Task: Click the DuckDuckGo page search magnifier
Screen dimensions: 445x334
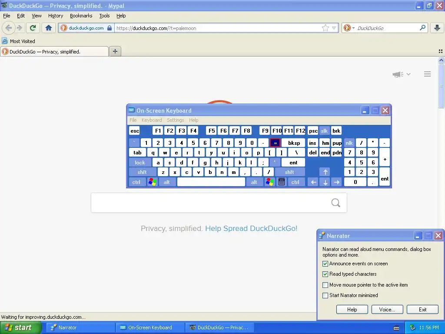Action: pyautogui.click(x=336, y=203)
